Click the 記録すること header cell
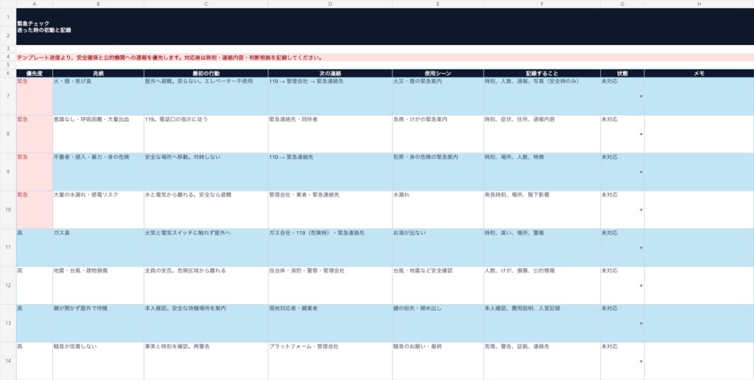This screenshot has width=754, height=380. pos(542,74)
